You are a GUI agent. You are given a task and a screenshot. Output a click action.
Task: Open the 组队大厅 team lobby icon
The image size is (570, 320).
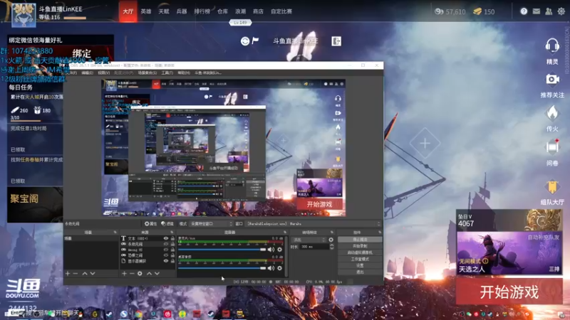552,187
